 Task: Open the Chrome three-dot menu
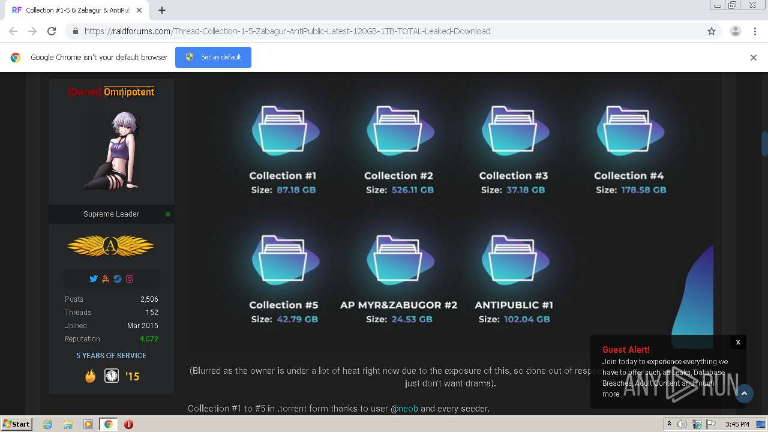click(755, 31)
